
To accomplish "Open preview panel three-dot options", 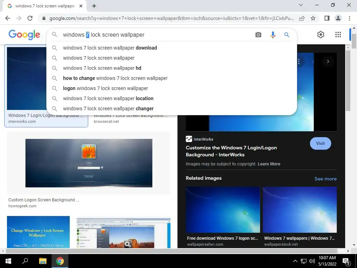I will 299,61.
